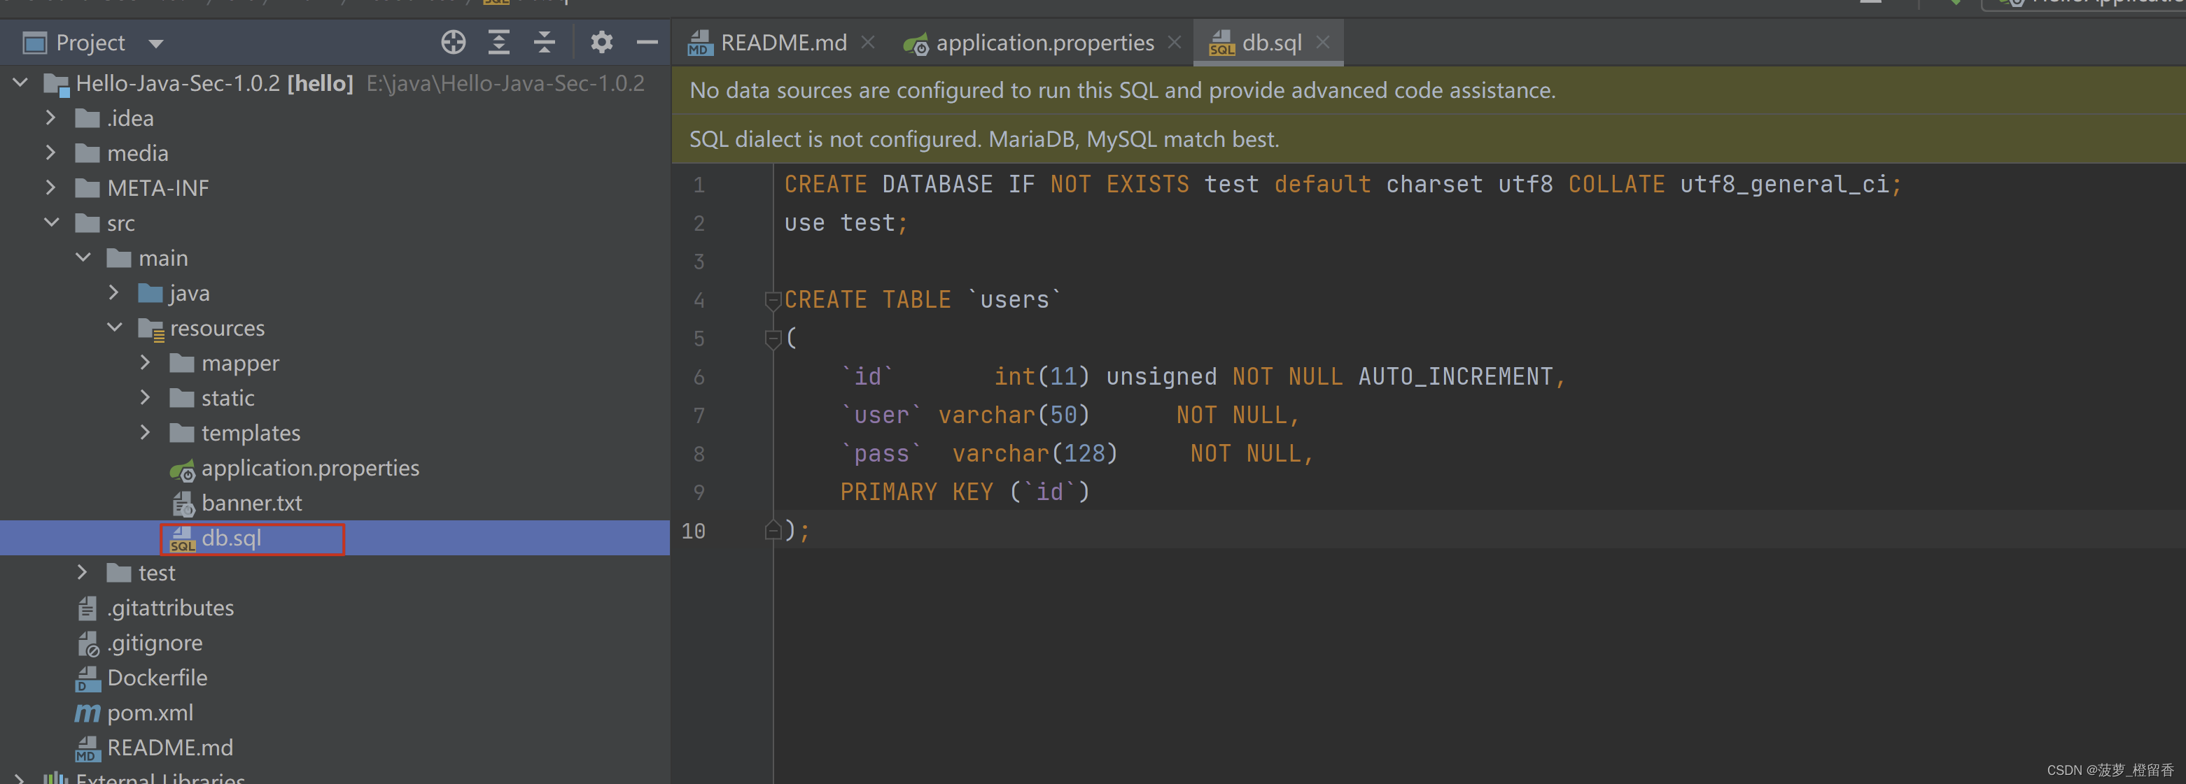Click the SQL dialect not configured banner
The height and width of the screenshot is (784, 2186).
pyautogui.click(x=983, y=139)
